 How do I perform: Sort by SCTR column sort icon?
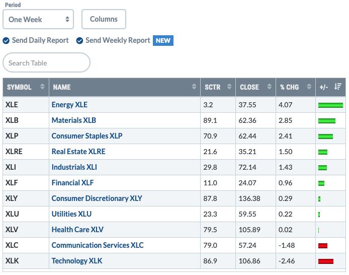(x=229, y=87)
